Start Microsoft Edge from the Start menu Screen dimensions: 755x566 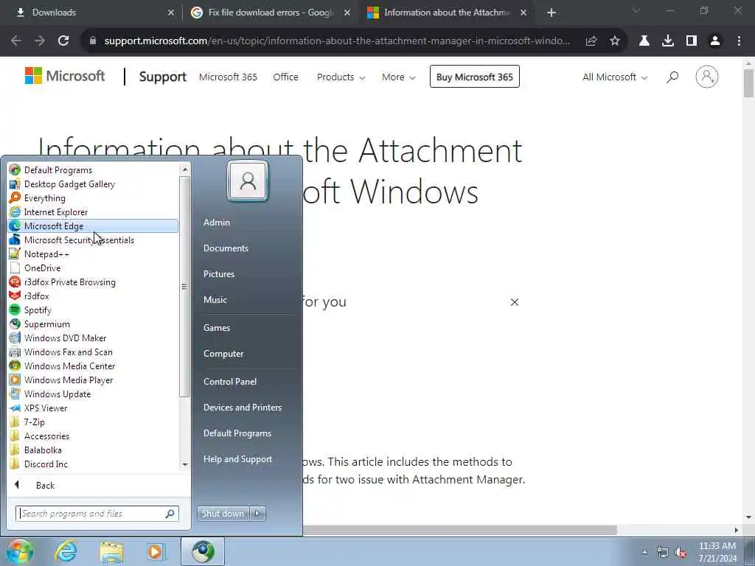[93, 226]
